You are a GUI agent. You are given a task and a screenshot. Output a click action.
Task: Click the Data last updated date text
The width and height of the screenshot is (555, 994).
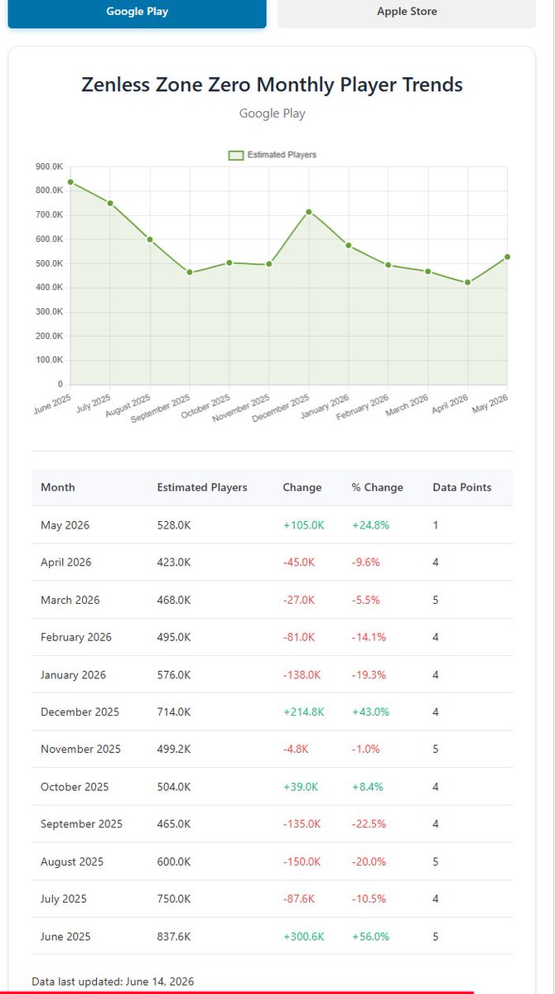coord(113,982)
